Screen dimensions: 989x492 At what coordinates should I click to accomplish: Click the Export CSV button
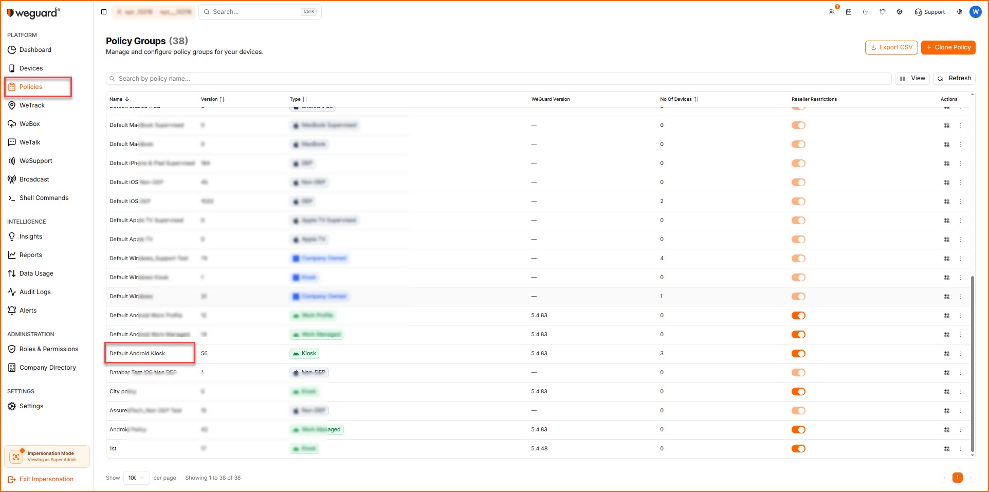click(x=891, y=47)
